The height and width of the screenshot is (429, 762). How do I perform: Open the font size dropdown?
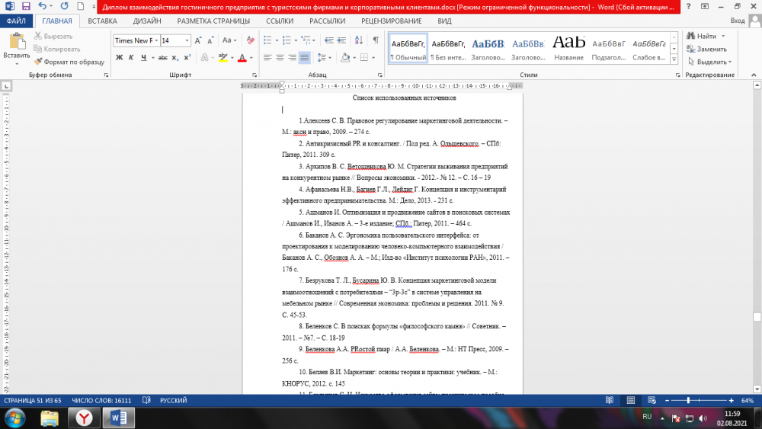click(187, 40)
